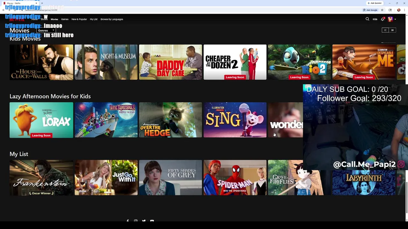Image resolution: width=408 pixels, height=229 pixels.
Task: Open Netflix search magnifier icon
Action: tap(367, 19)
